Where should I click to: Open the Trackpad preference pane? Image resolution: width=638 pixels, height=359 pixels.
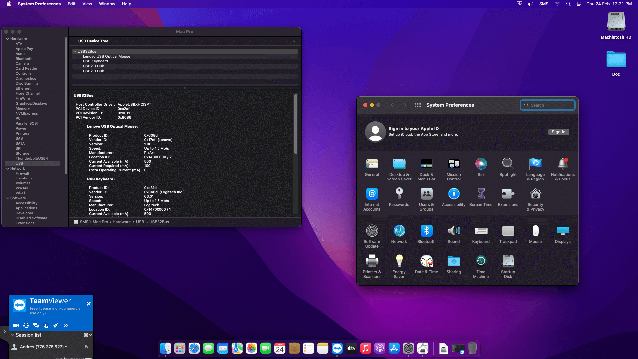pyautogui.click(x=508, y=234)
